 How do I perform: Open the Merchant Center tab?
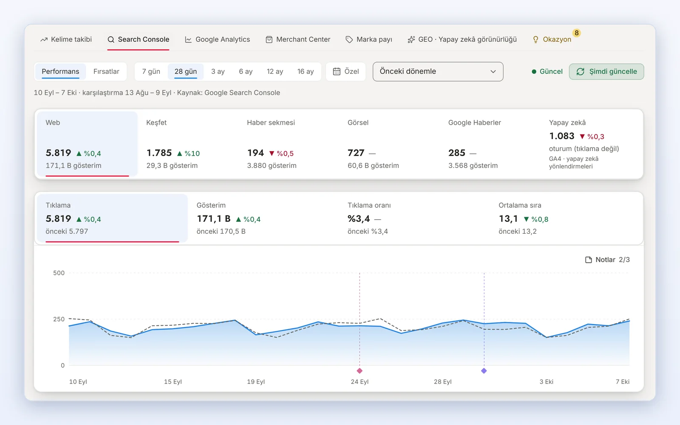[x=298, y=39]
